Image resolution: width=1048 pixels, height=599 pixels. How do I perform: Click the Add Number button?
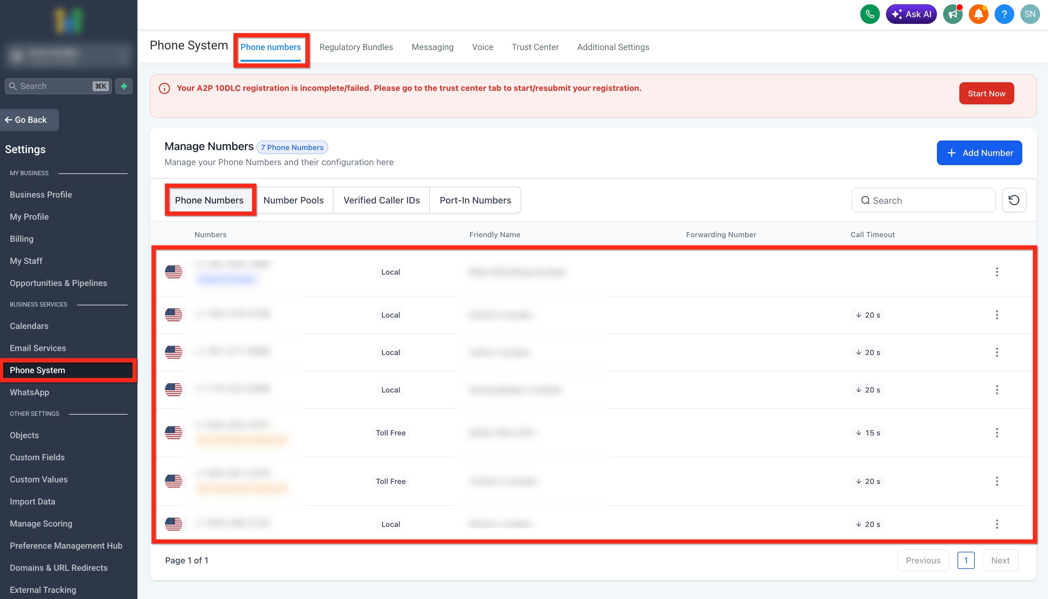[979, 153]
